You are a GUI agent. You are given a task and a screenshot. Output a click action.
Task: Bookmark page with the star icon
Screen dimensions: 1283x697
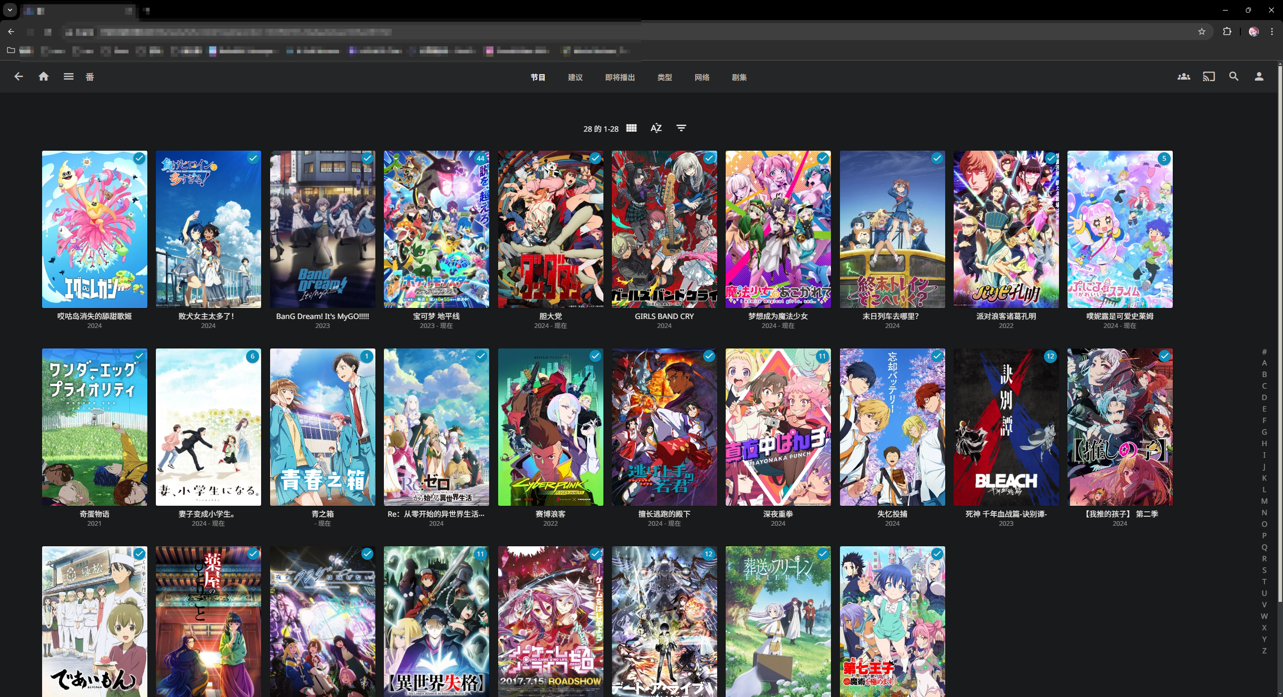(x=1202, y=32)
